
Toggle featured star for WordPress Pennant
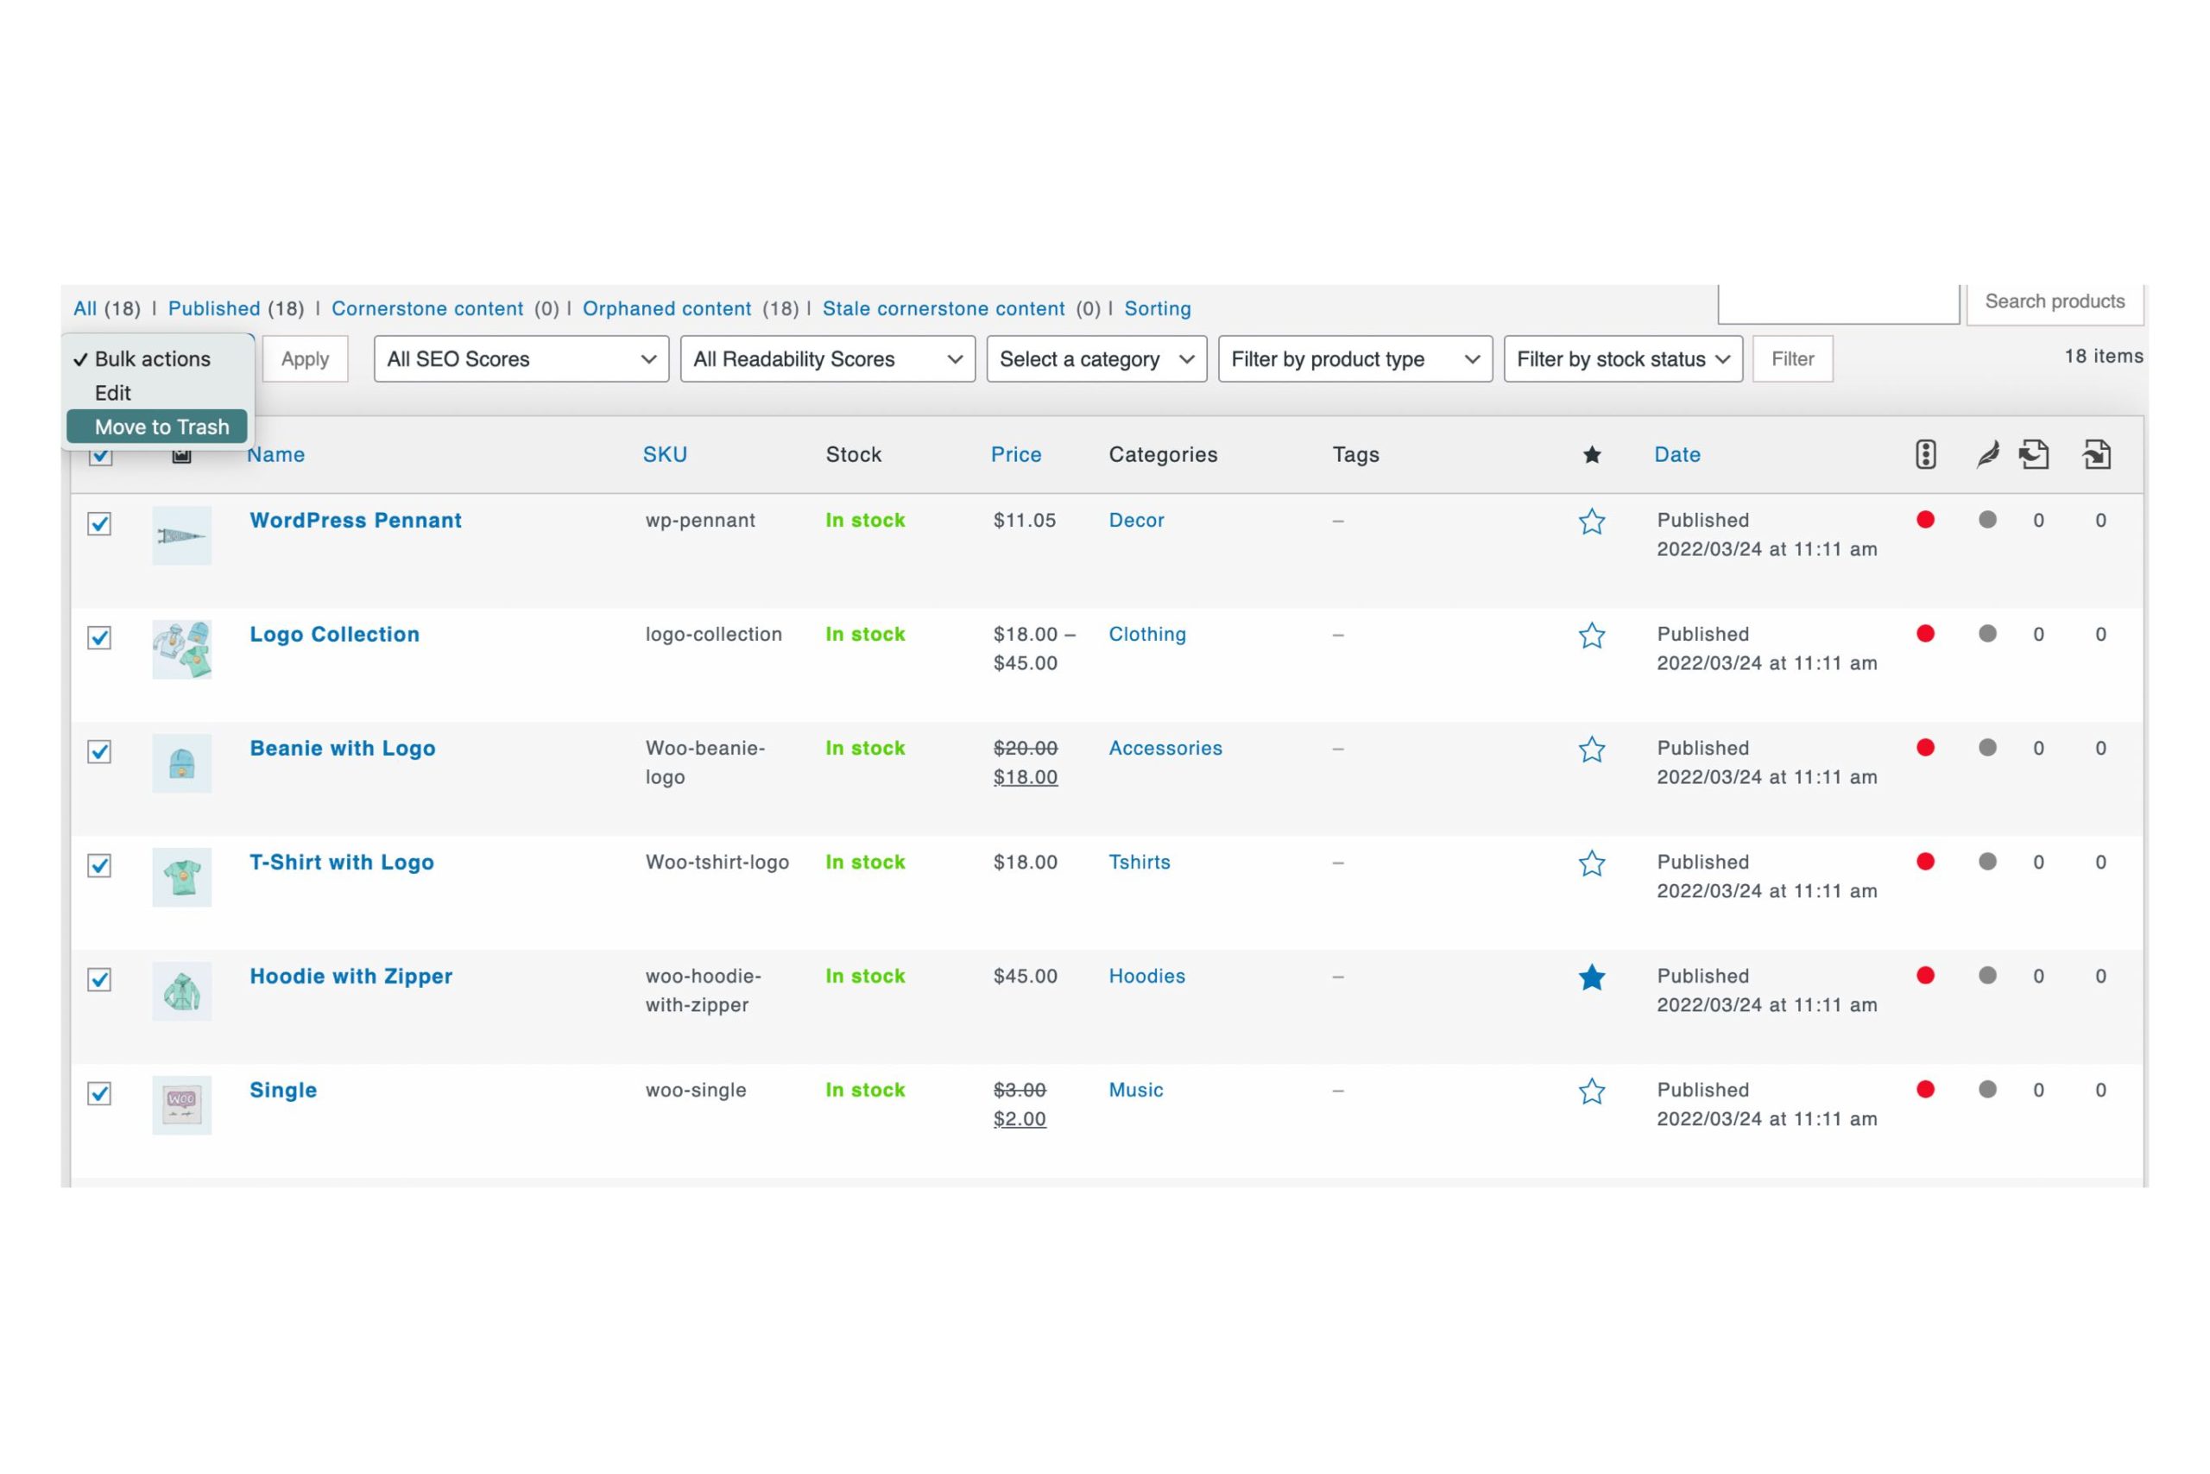pos(1591,522)
